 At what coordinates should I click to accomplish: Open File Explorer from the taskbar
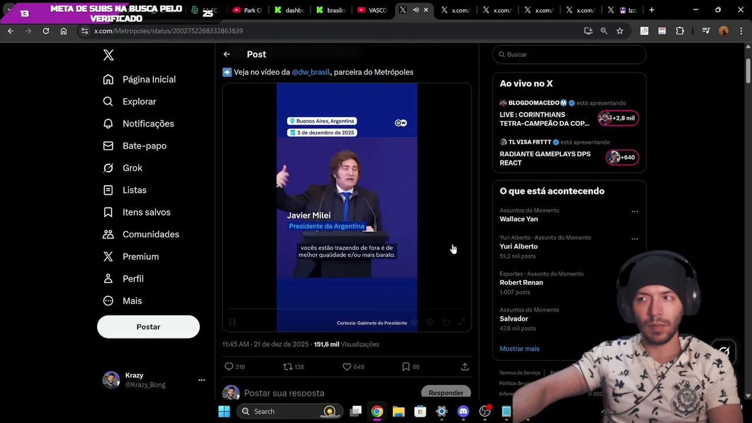[398, 411]
